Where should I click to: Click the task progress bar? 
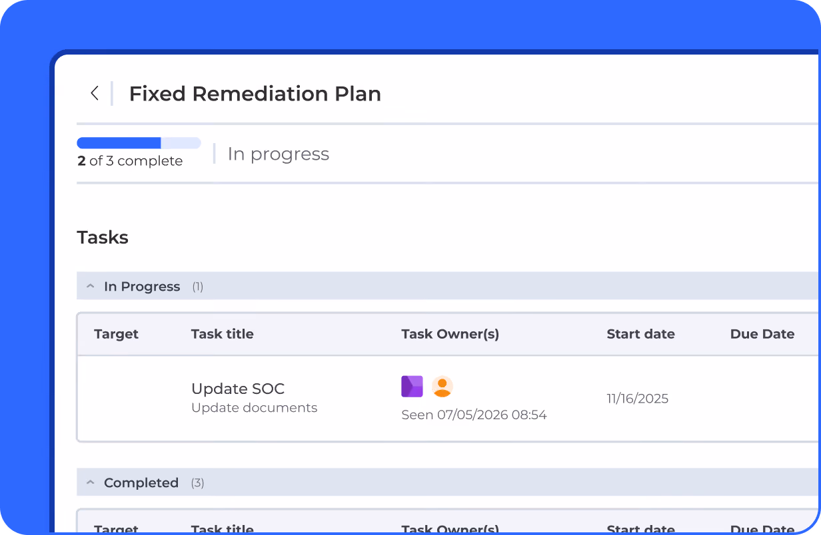139,143
